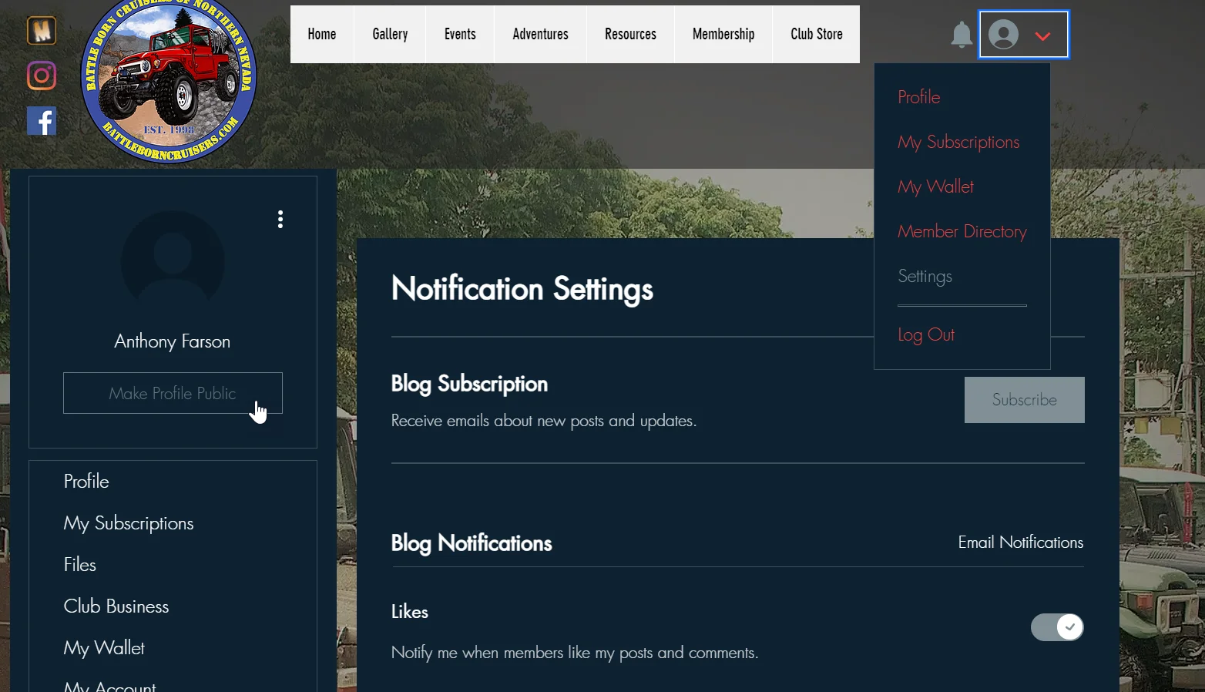Open Club Business in the sidebar
1205x692 pixels.
(x=116, y=606)
